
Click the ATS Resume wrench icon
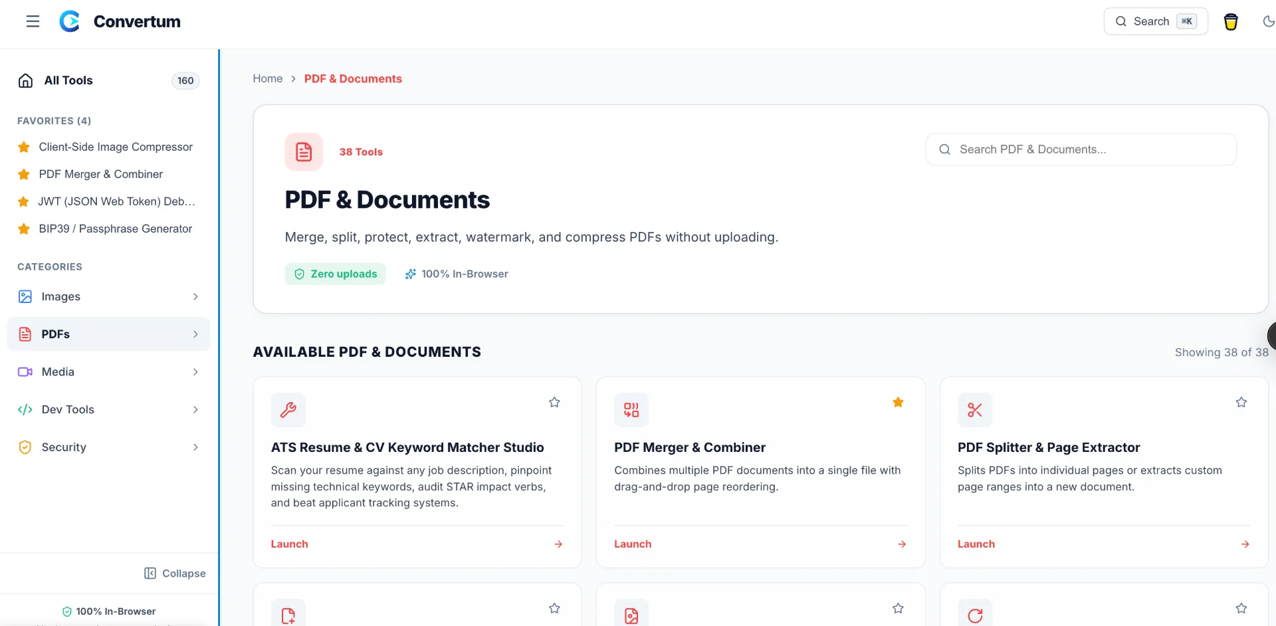(288, 410)
